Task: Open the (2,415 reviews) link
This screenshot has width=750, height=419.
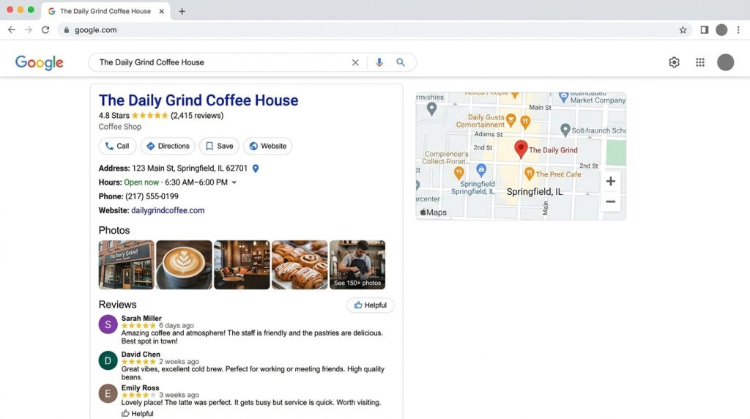Action: click(197, 115)
